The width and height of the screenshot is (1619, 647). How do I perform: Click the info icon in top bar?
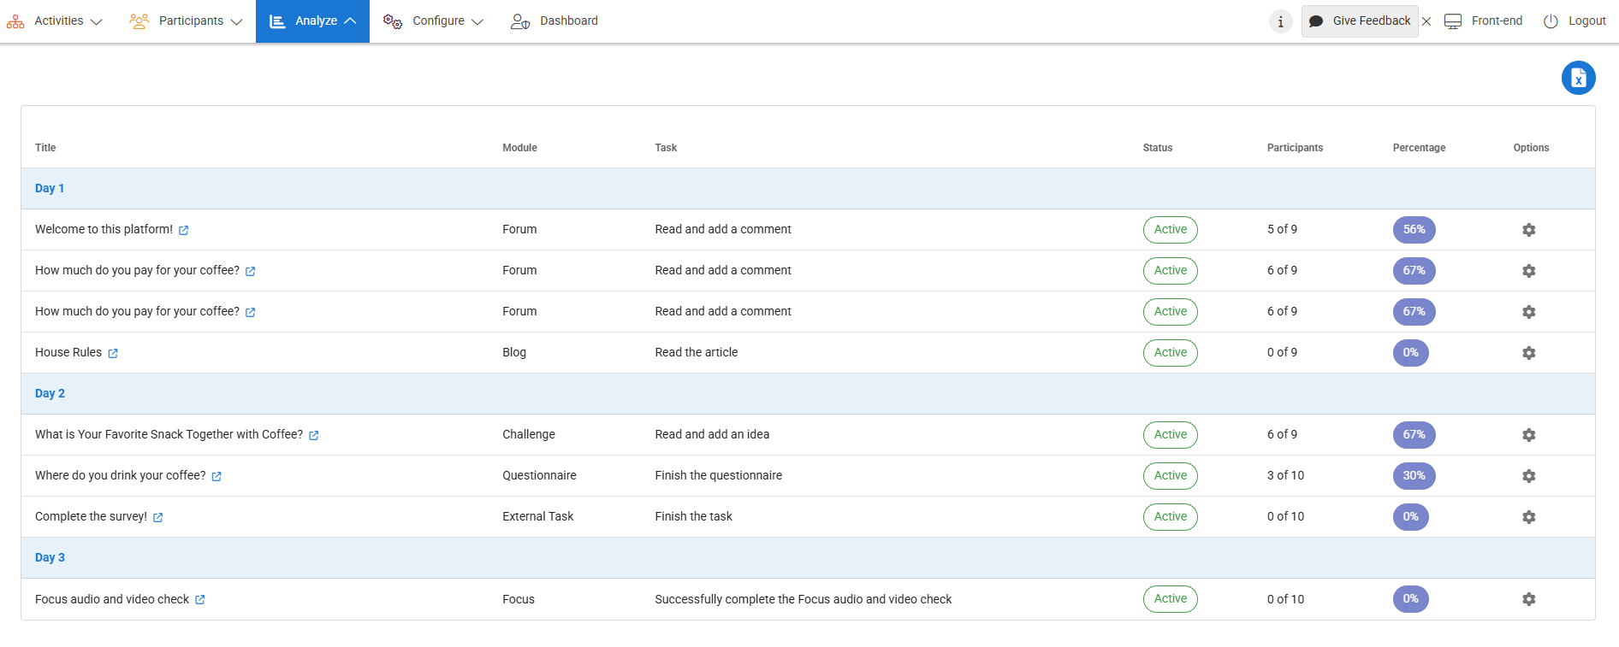[1280, 21]
